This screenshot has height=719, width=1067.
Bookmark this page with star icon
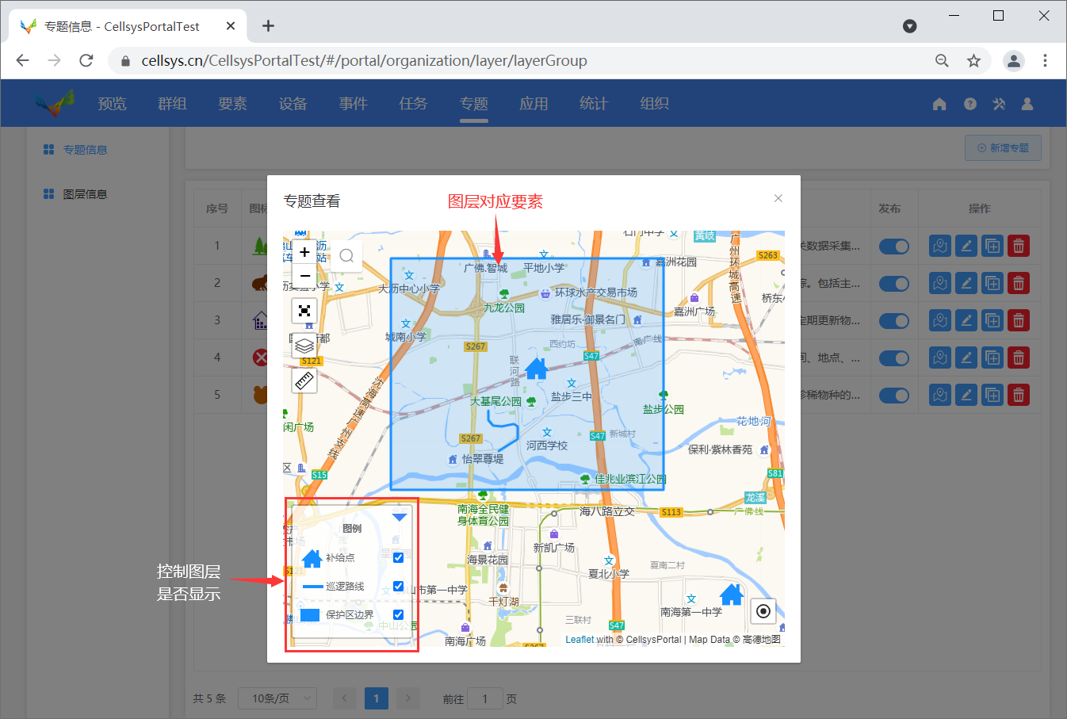coord(973,60)
